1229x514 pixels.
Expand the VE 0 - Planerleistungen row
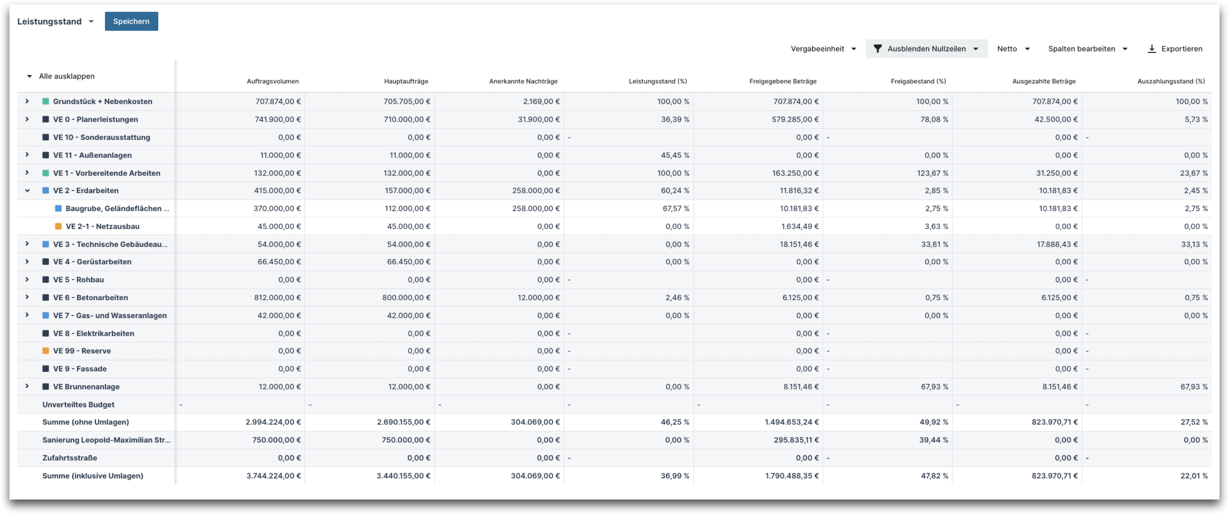pos(27,119)
